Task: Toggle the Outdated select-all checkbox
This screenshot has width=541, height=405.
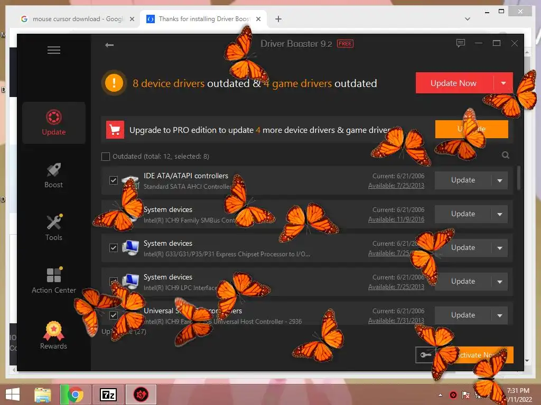Action: click(106, 157)
